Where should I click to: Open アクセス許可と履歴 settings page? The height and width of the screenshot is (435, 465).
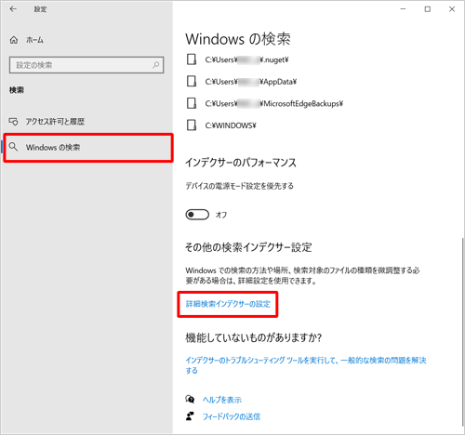point(55,122)
